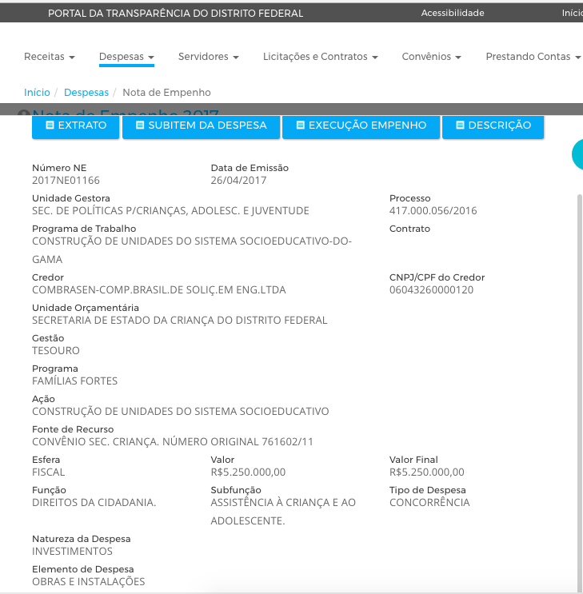Expand the Convênios dropdown
The height and width of the screenshot is (594, 583).
pos(432,57)
